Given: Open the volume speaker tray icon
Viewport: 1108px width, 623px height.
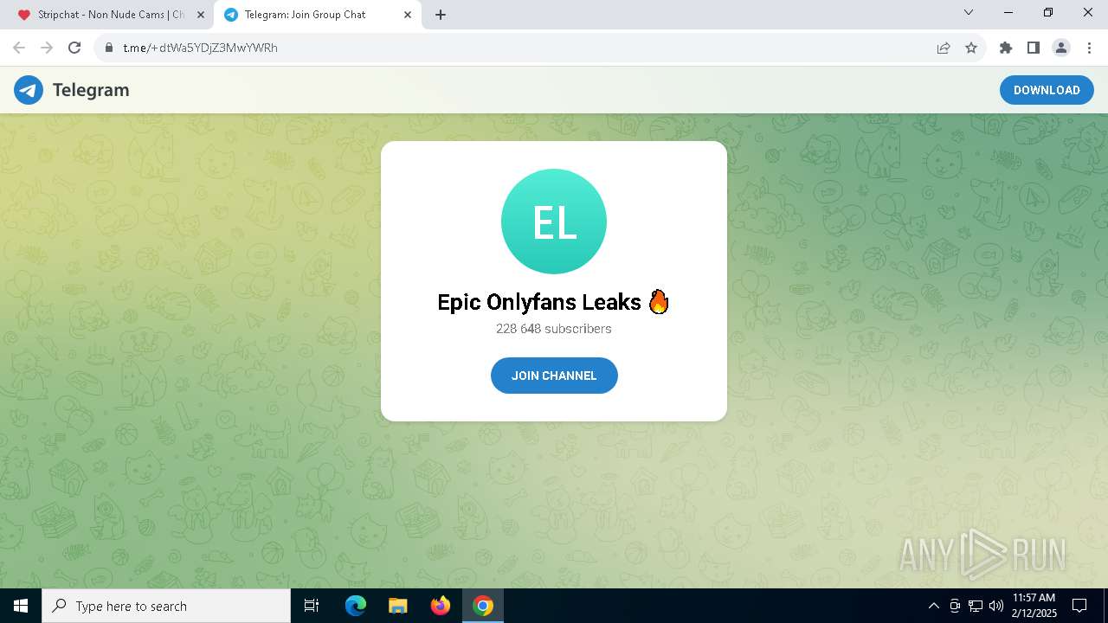Looking at the screenshot, I should (x=996, y=606).
